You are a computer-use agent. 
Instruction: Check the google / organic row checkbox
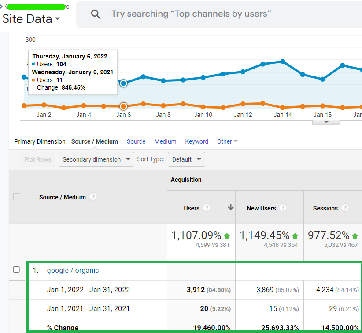tap(16, 270)
